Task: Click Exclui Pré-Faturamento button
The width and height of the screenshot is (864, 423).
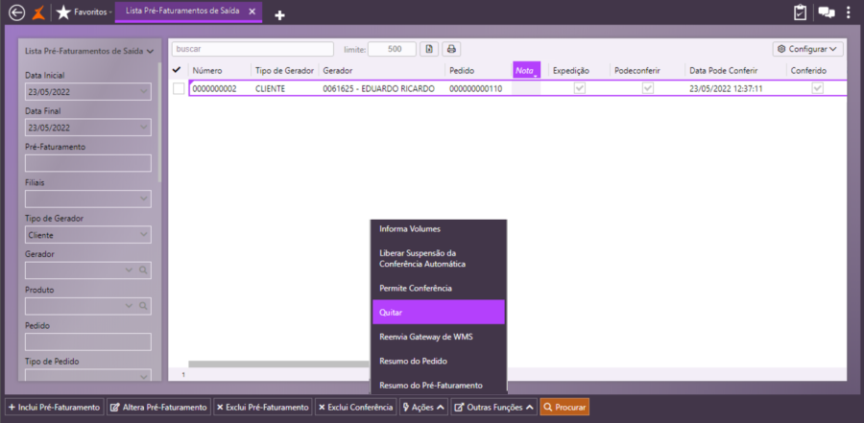Action: [263, 407]
